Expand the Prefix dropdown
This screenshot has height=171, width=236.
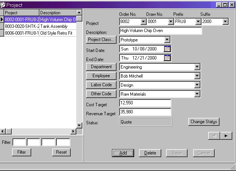tap(198, 21)
